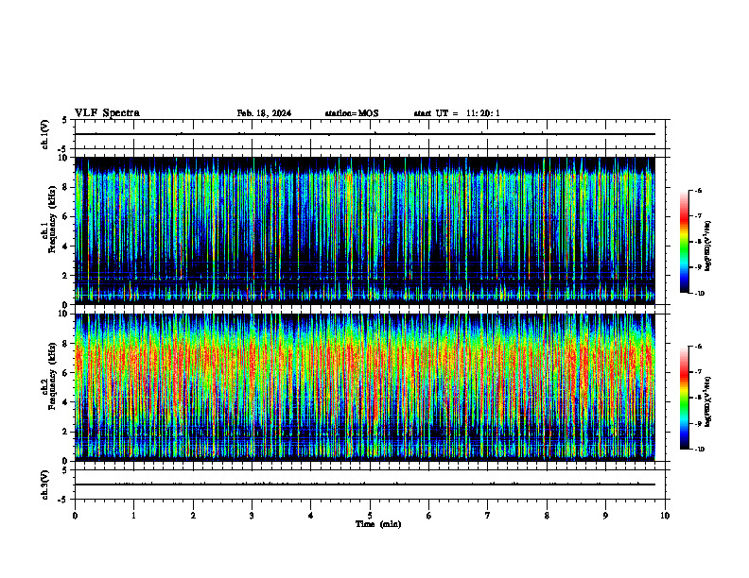Click time axis tick label "3"
749x578 pixels.
coord(252,516)
